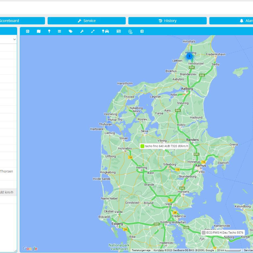Click the cluster marker showing 3 vehicles near Hjørring
The width and height of the screenshot is (253, 253).
point(189,57)
